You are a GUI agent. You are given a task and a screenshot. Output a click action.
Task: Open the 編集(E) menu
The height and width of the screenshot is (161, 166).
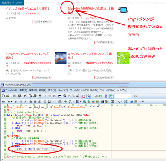[23, 91]
